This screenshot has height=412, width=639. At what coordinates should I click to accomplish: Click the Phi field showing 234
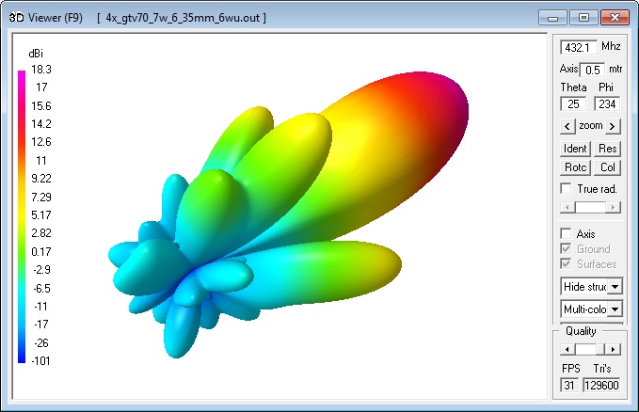coord(607,103)
